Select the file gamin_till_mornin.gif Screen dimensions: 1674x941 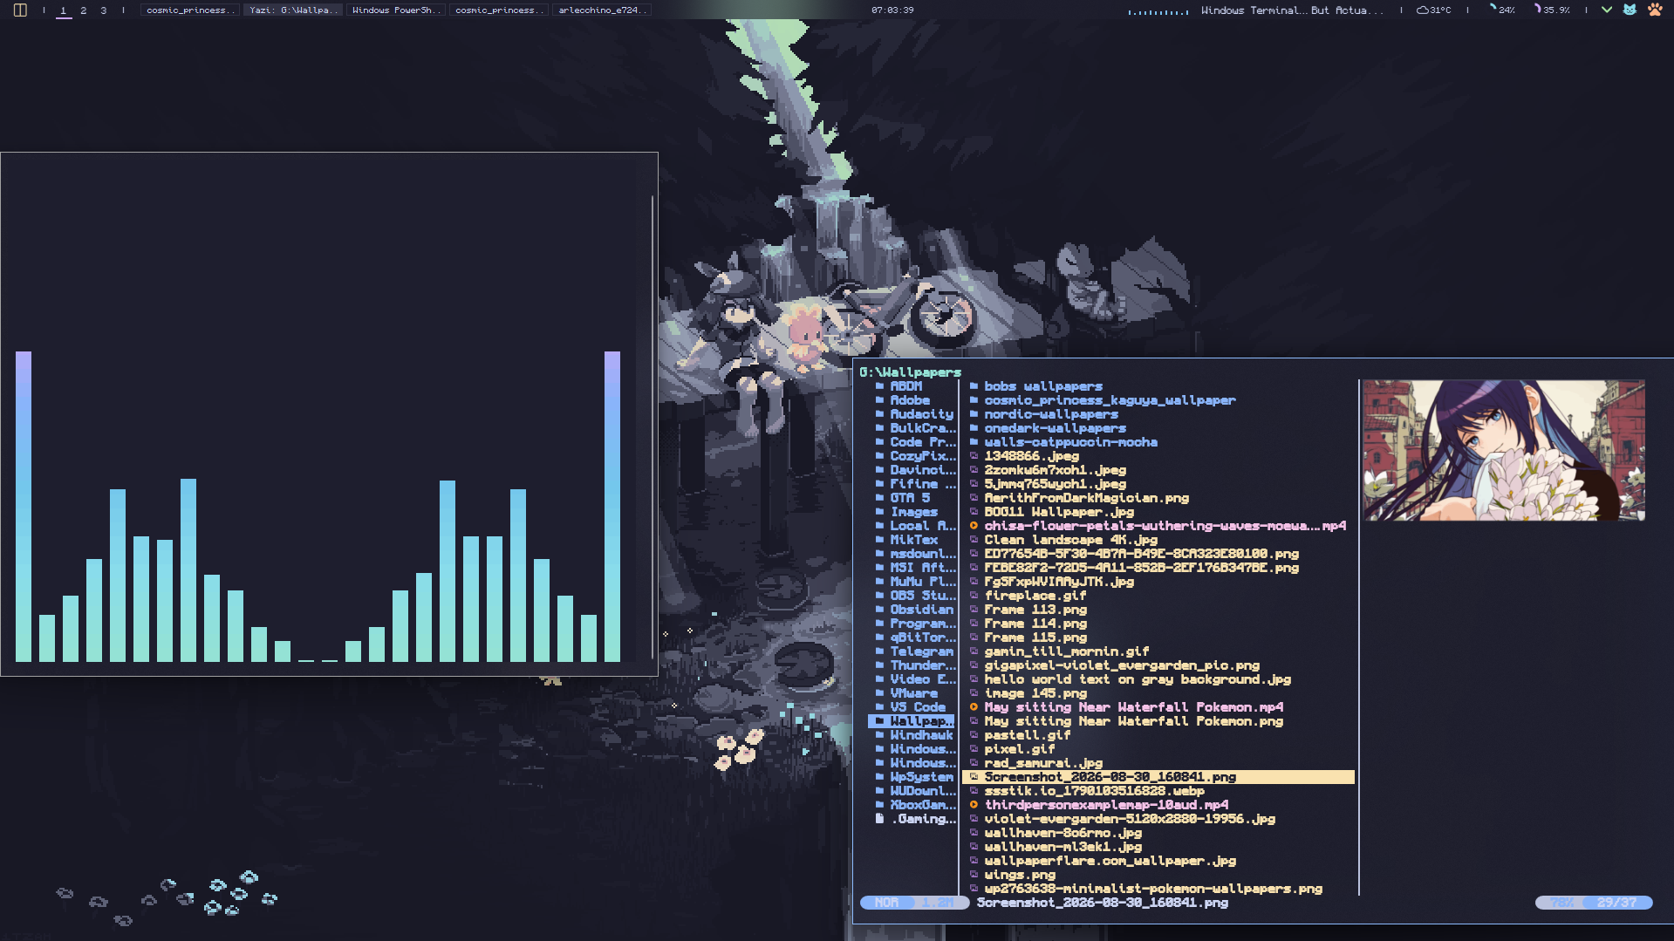pos(1066,651)
